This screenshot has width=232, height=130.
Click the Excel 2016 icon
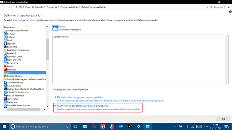(x=5, y=47)
